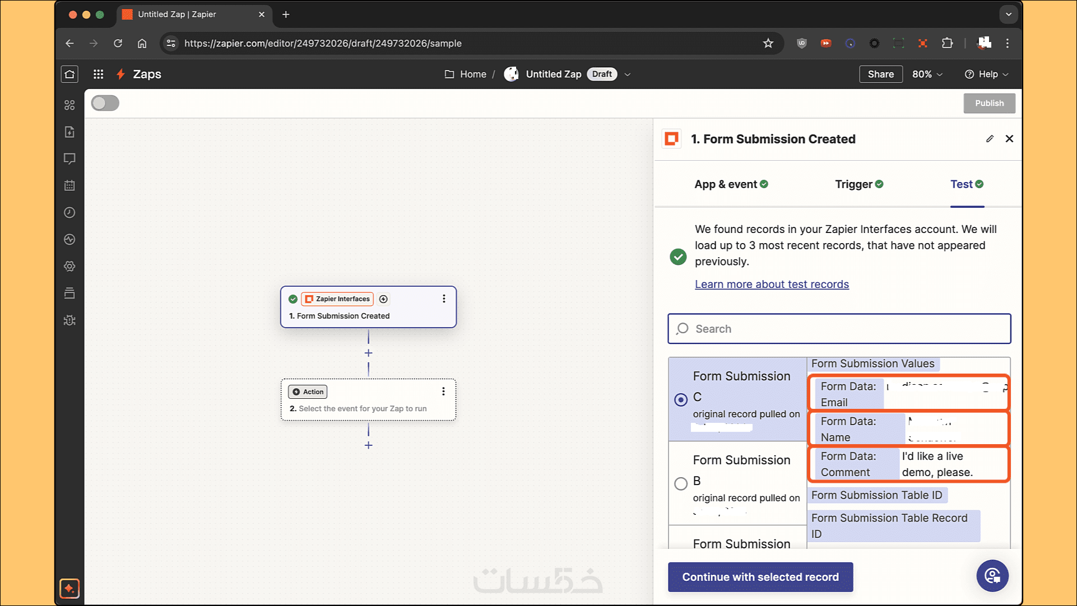Click the Zap History clock icon in sidebar
The width and height of the screenshot is (1077, 606).
point(69,213)
